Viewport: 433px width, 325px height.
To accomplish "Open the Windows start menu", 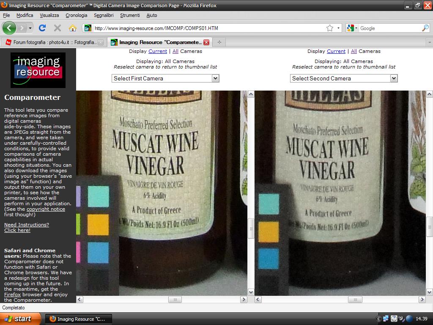I will point(20,319).
